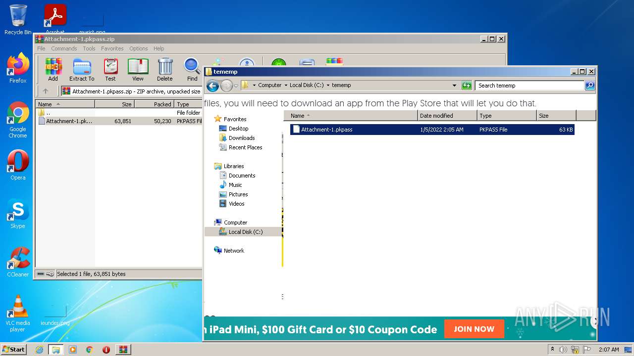Click the Action Center flag tray icon
Viewport: 634px width, 356px height.
(x=587, y=350)
